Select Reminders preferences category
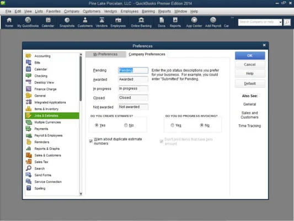Image resolution: width=294 pixels, height=221 pixels. pyautogui.click(x=52, y=142)
